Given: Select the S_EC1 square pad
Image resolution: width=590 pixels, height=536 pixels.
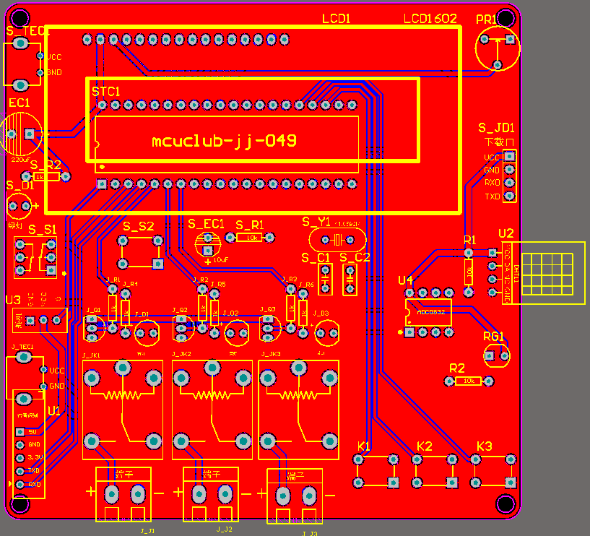Looking at the screenshot, I should click(x=207, y=251).
